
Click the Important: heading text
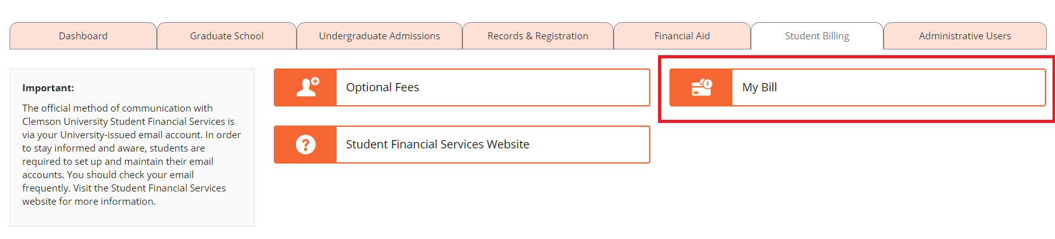coord(48,88)
